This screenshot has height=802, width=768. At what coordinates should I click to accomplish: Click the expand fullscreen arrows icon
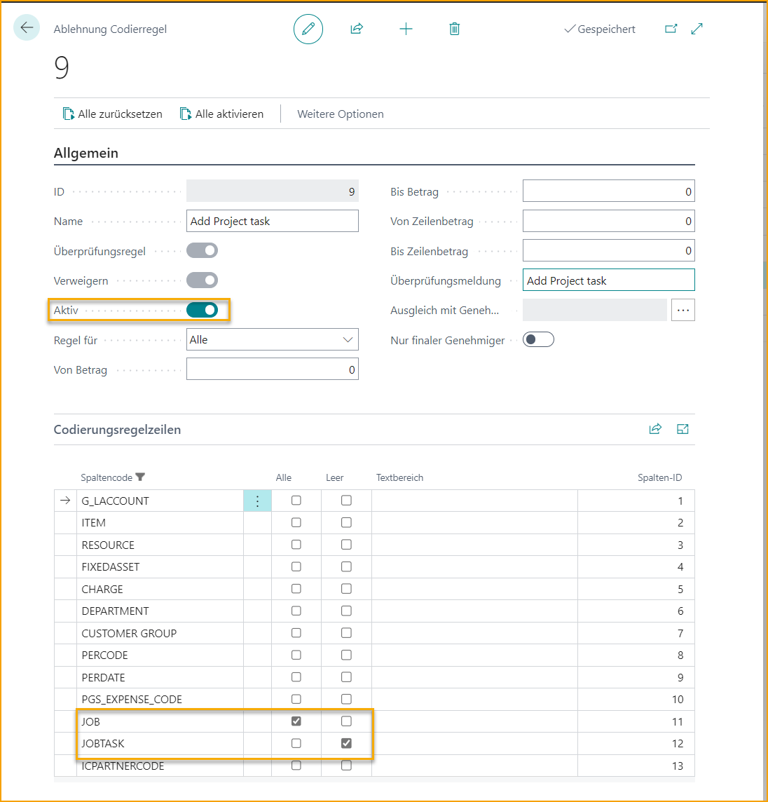point(697,29)
